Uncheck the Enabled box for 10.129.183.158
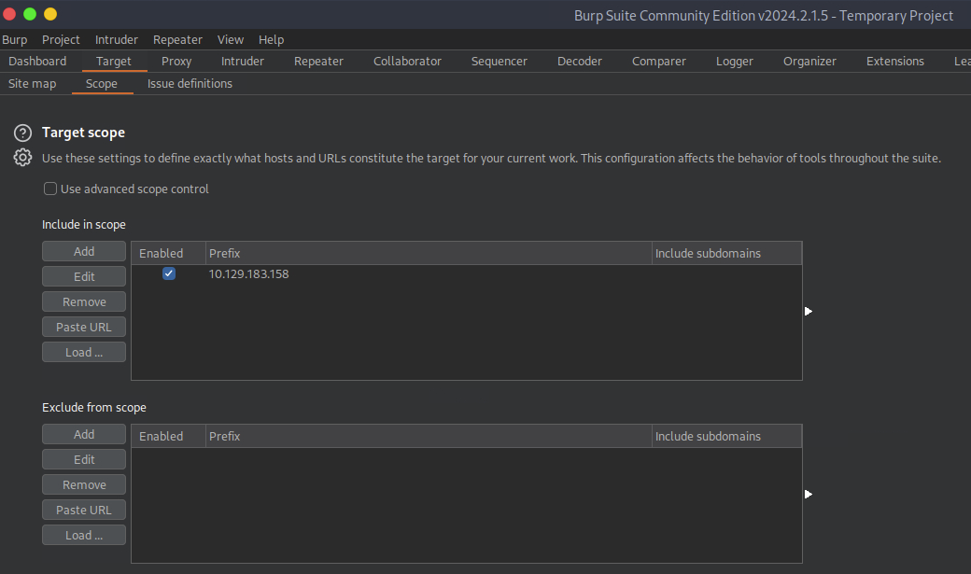Screen dimensions: 971x574 169,273
